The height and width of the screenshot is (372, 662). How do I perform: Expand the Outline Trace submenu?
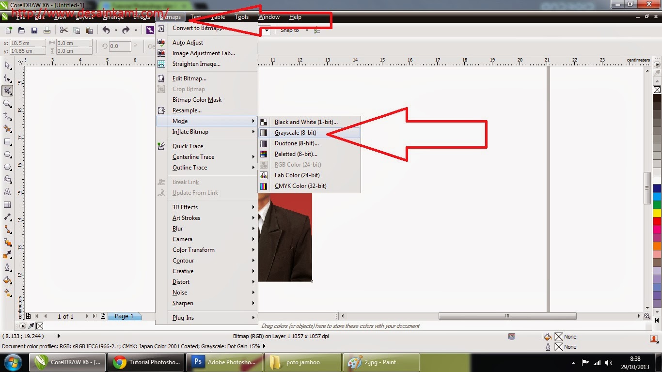click(207, 168)
